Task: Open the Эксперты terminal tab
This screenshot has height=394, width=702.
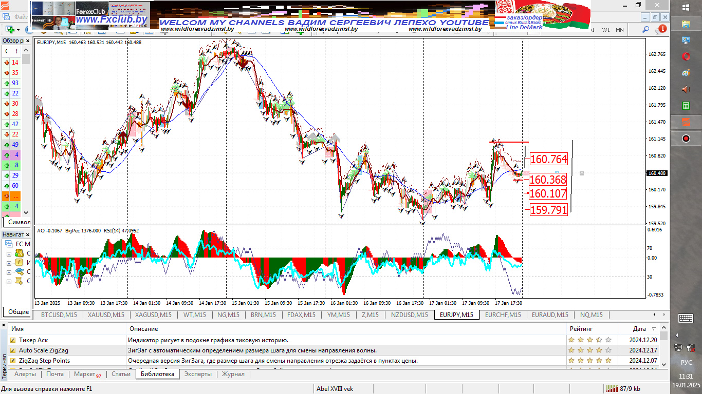Action: coord(198,374)
